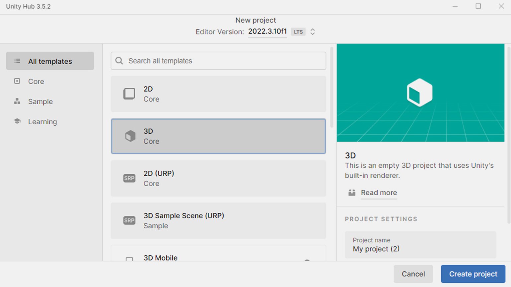
Task: Click the search magnifier icon
Action: 119,61
